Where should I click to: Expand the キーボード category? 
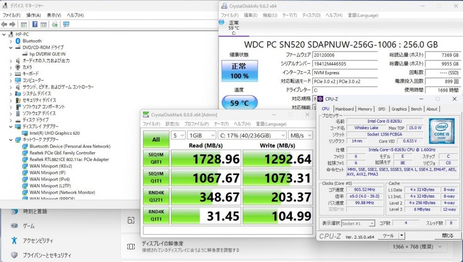(11, 74)
